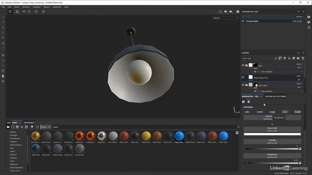Viewport: 312px width, 175px height.
Task: Open the Edit menu
Action: tap(9, 7)
